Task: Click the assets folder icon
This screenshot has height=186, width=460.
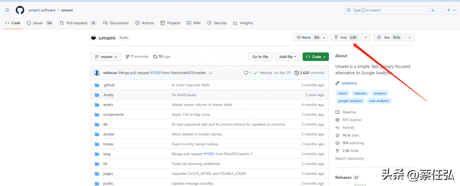Action: (x=97, y=105)
